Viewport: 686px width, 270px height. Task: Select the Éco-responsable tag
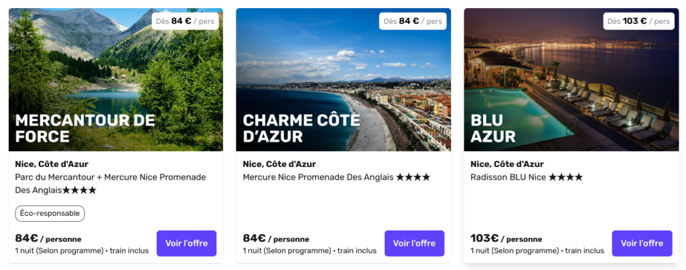point(50,214)
